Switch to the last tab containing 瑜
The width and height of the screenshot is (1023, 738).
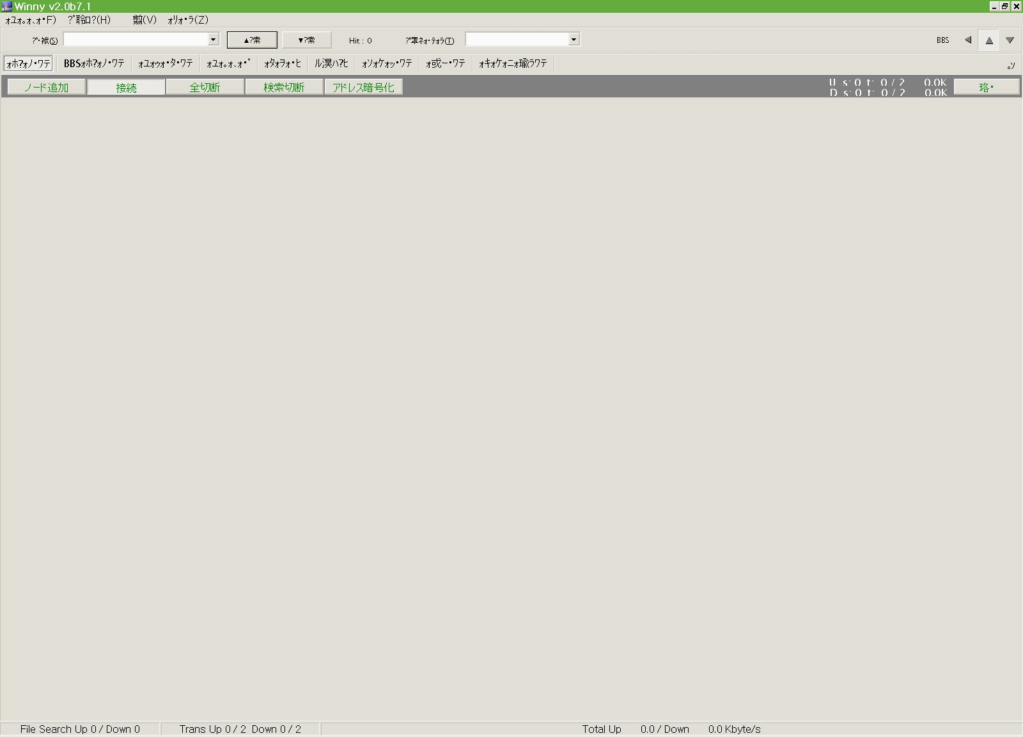[x=513, y=63]
